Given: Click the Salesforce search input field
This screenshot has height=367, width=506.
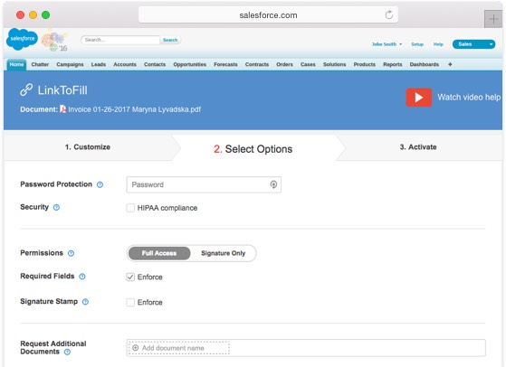Looking at the screenshot, I should [x=120, y=40].
